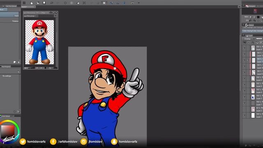Click the icon left of the command bar arrow
Viewport: 263px width, 148px height.
pos(132,3)
